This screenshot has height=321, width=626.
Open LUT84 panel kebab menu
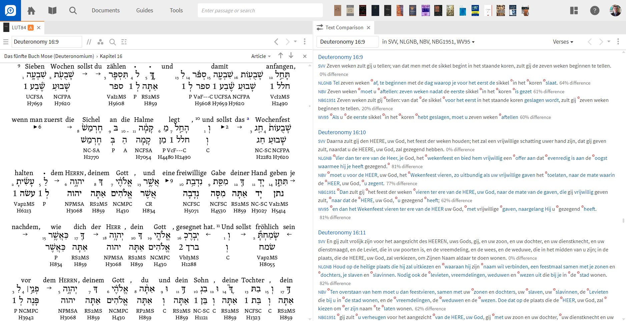[304, 42]
